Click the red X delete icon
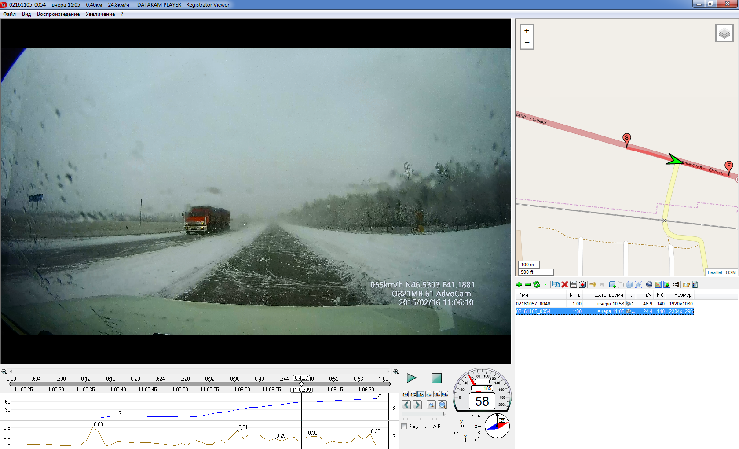739x449 pixels. point(565,285)
